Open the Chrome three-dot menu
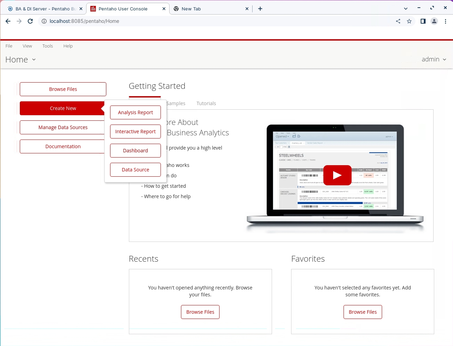 (x=445, y=21)
